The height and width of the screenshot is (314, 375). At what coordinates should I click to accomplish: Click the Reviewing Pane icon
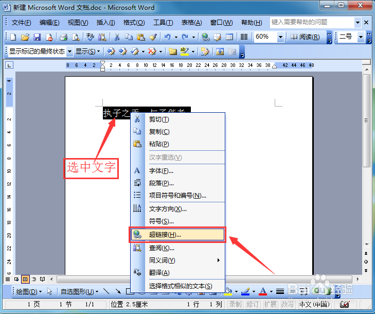pyautogui.click(x=220, y=51)
